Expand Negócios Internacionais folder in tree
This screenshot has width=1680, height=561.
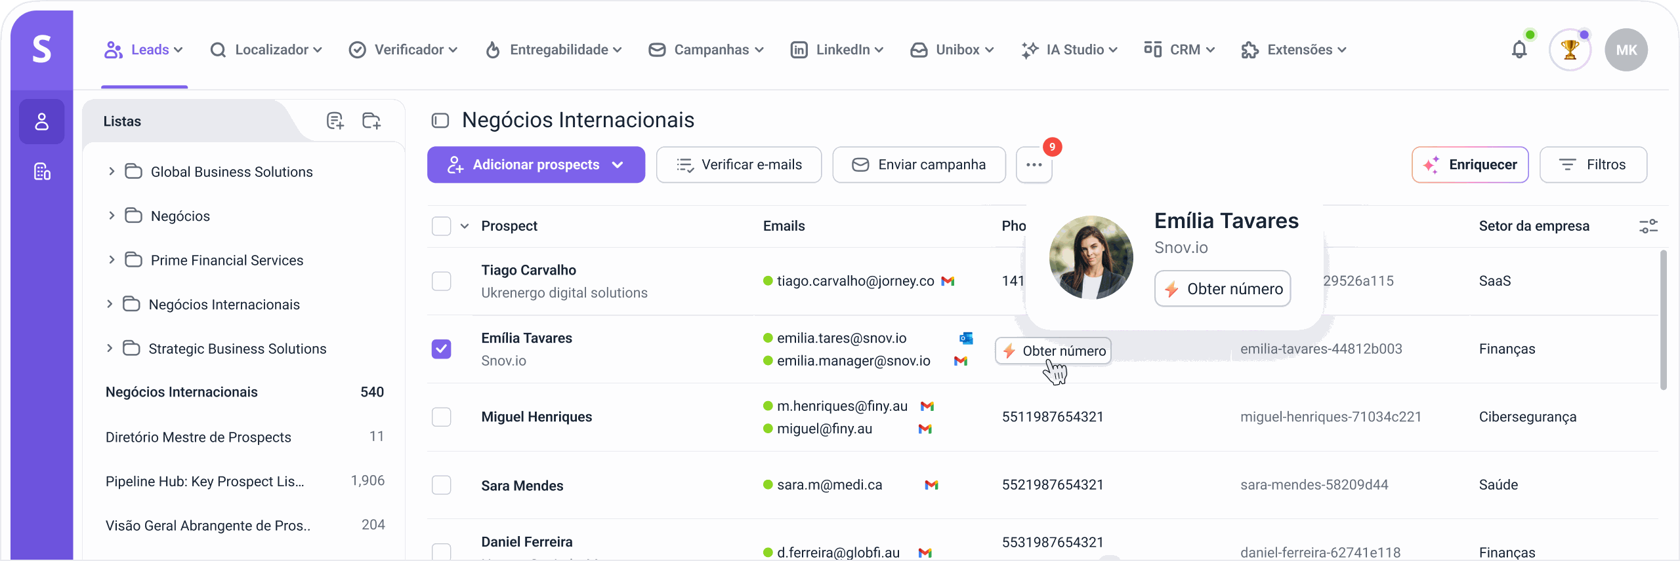pos(110,304)
